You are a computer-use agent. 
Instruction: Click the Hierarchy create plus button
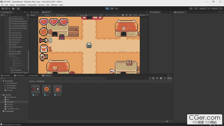click(3, 15)
